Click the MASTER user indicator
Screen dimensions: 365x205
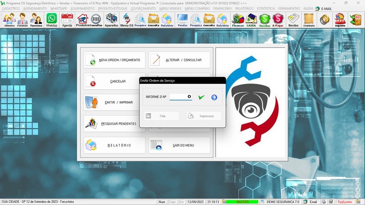(x=242, y=202)
